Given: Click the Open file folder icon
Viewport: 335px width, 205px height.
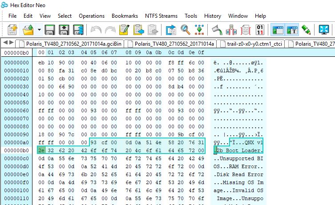Looking at the screenshot, I should pyautogui.click(x=28, y=30).
